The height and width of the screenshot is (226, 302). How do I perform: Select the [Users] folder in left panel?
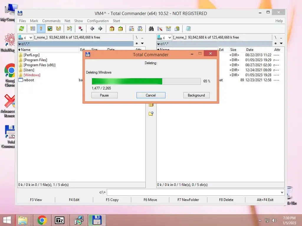(29, 70)
